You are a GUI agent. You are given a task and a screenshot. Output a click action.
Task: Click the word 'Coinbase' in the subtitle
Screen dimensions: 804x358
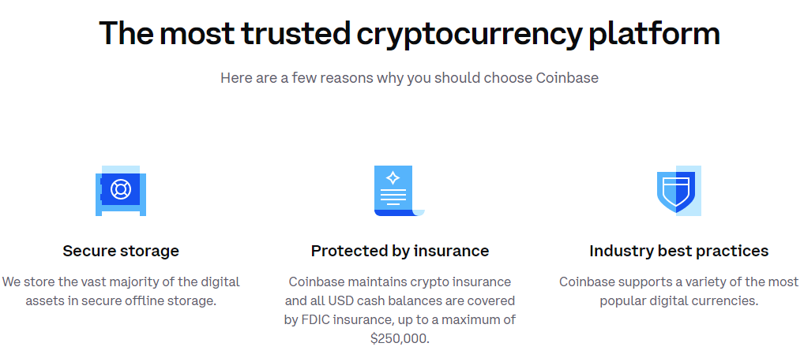[x=567, y=78]
